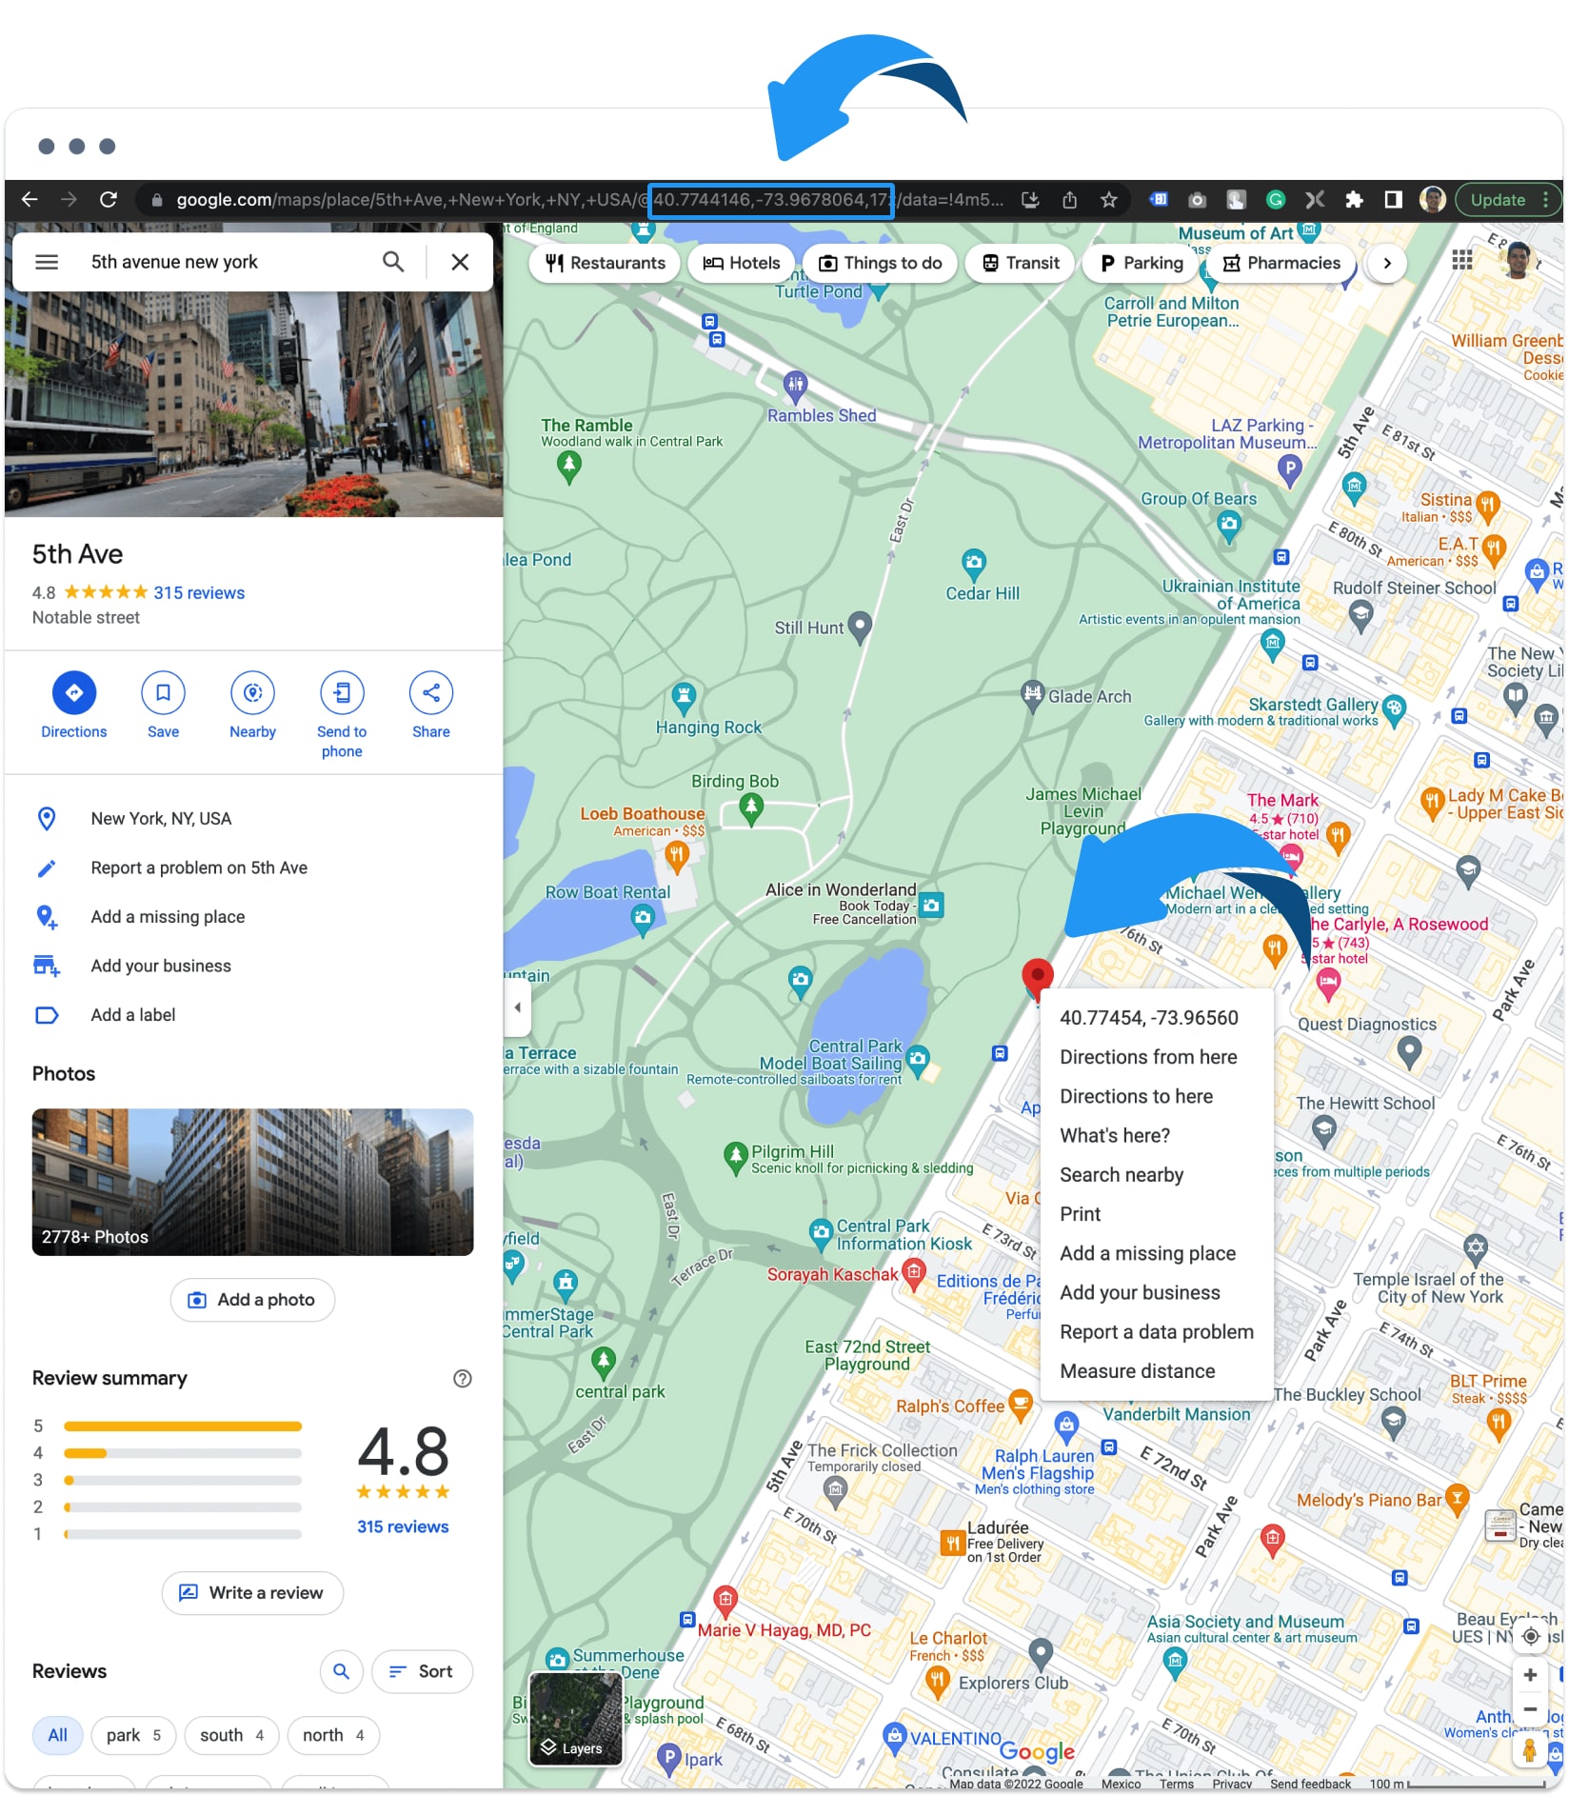Open the Chrome profile avatar
Image resolution: width=1569 pixels, height=1795 pixels.
(x=1432, y=200)
